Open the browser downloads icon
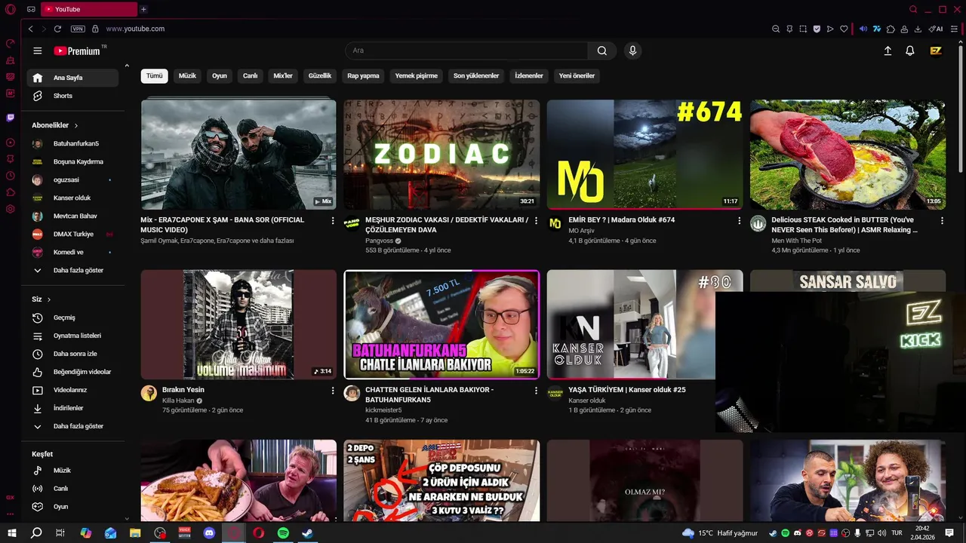 point(918,29)
